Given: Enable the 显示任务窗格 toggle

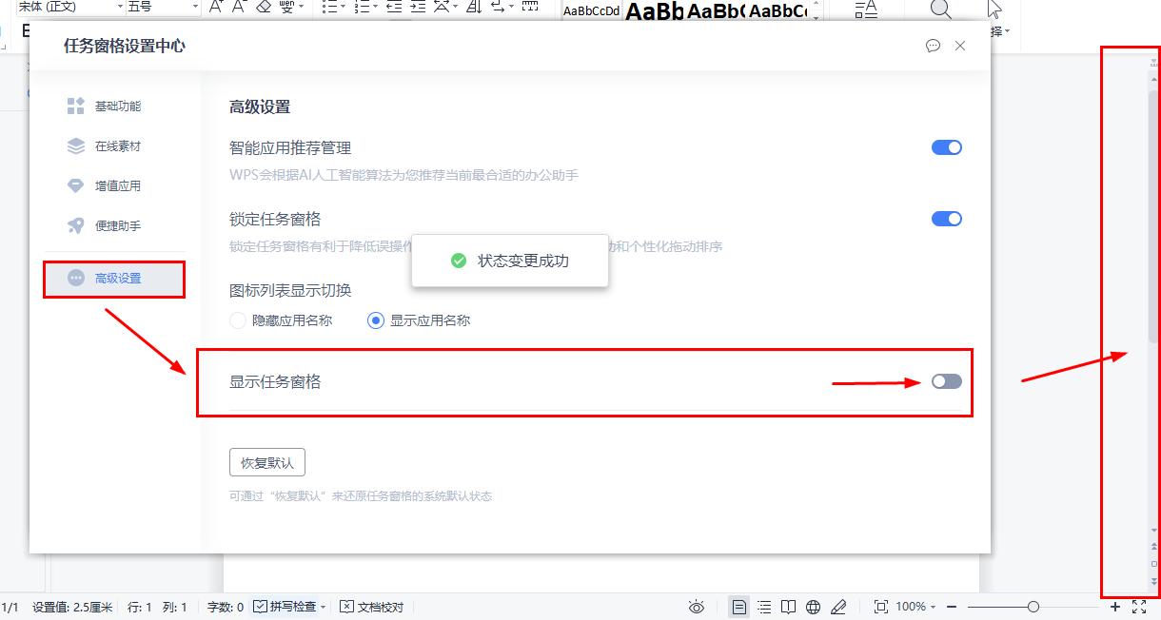Looking at the screenshot, I should click(946, 381).
